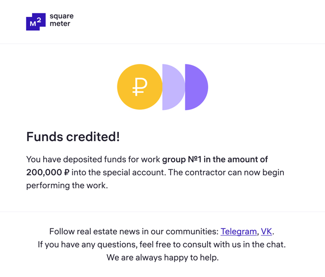Click the word "chat" in the footer
This screenshot has height=277, width=325.
[x=276, y=244]
